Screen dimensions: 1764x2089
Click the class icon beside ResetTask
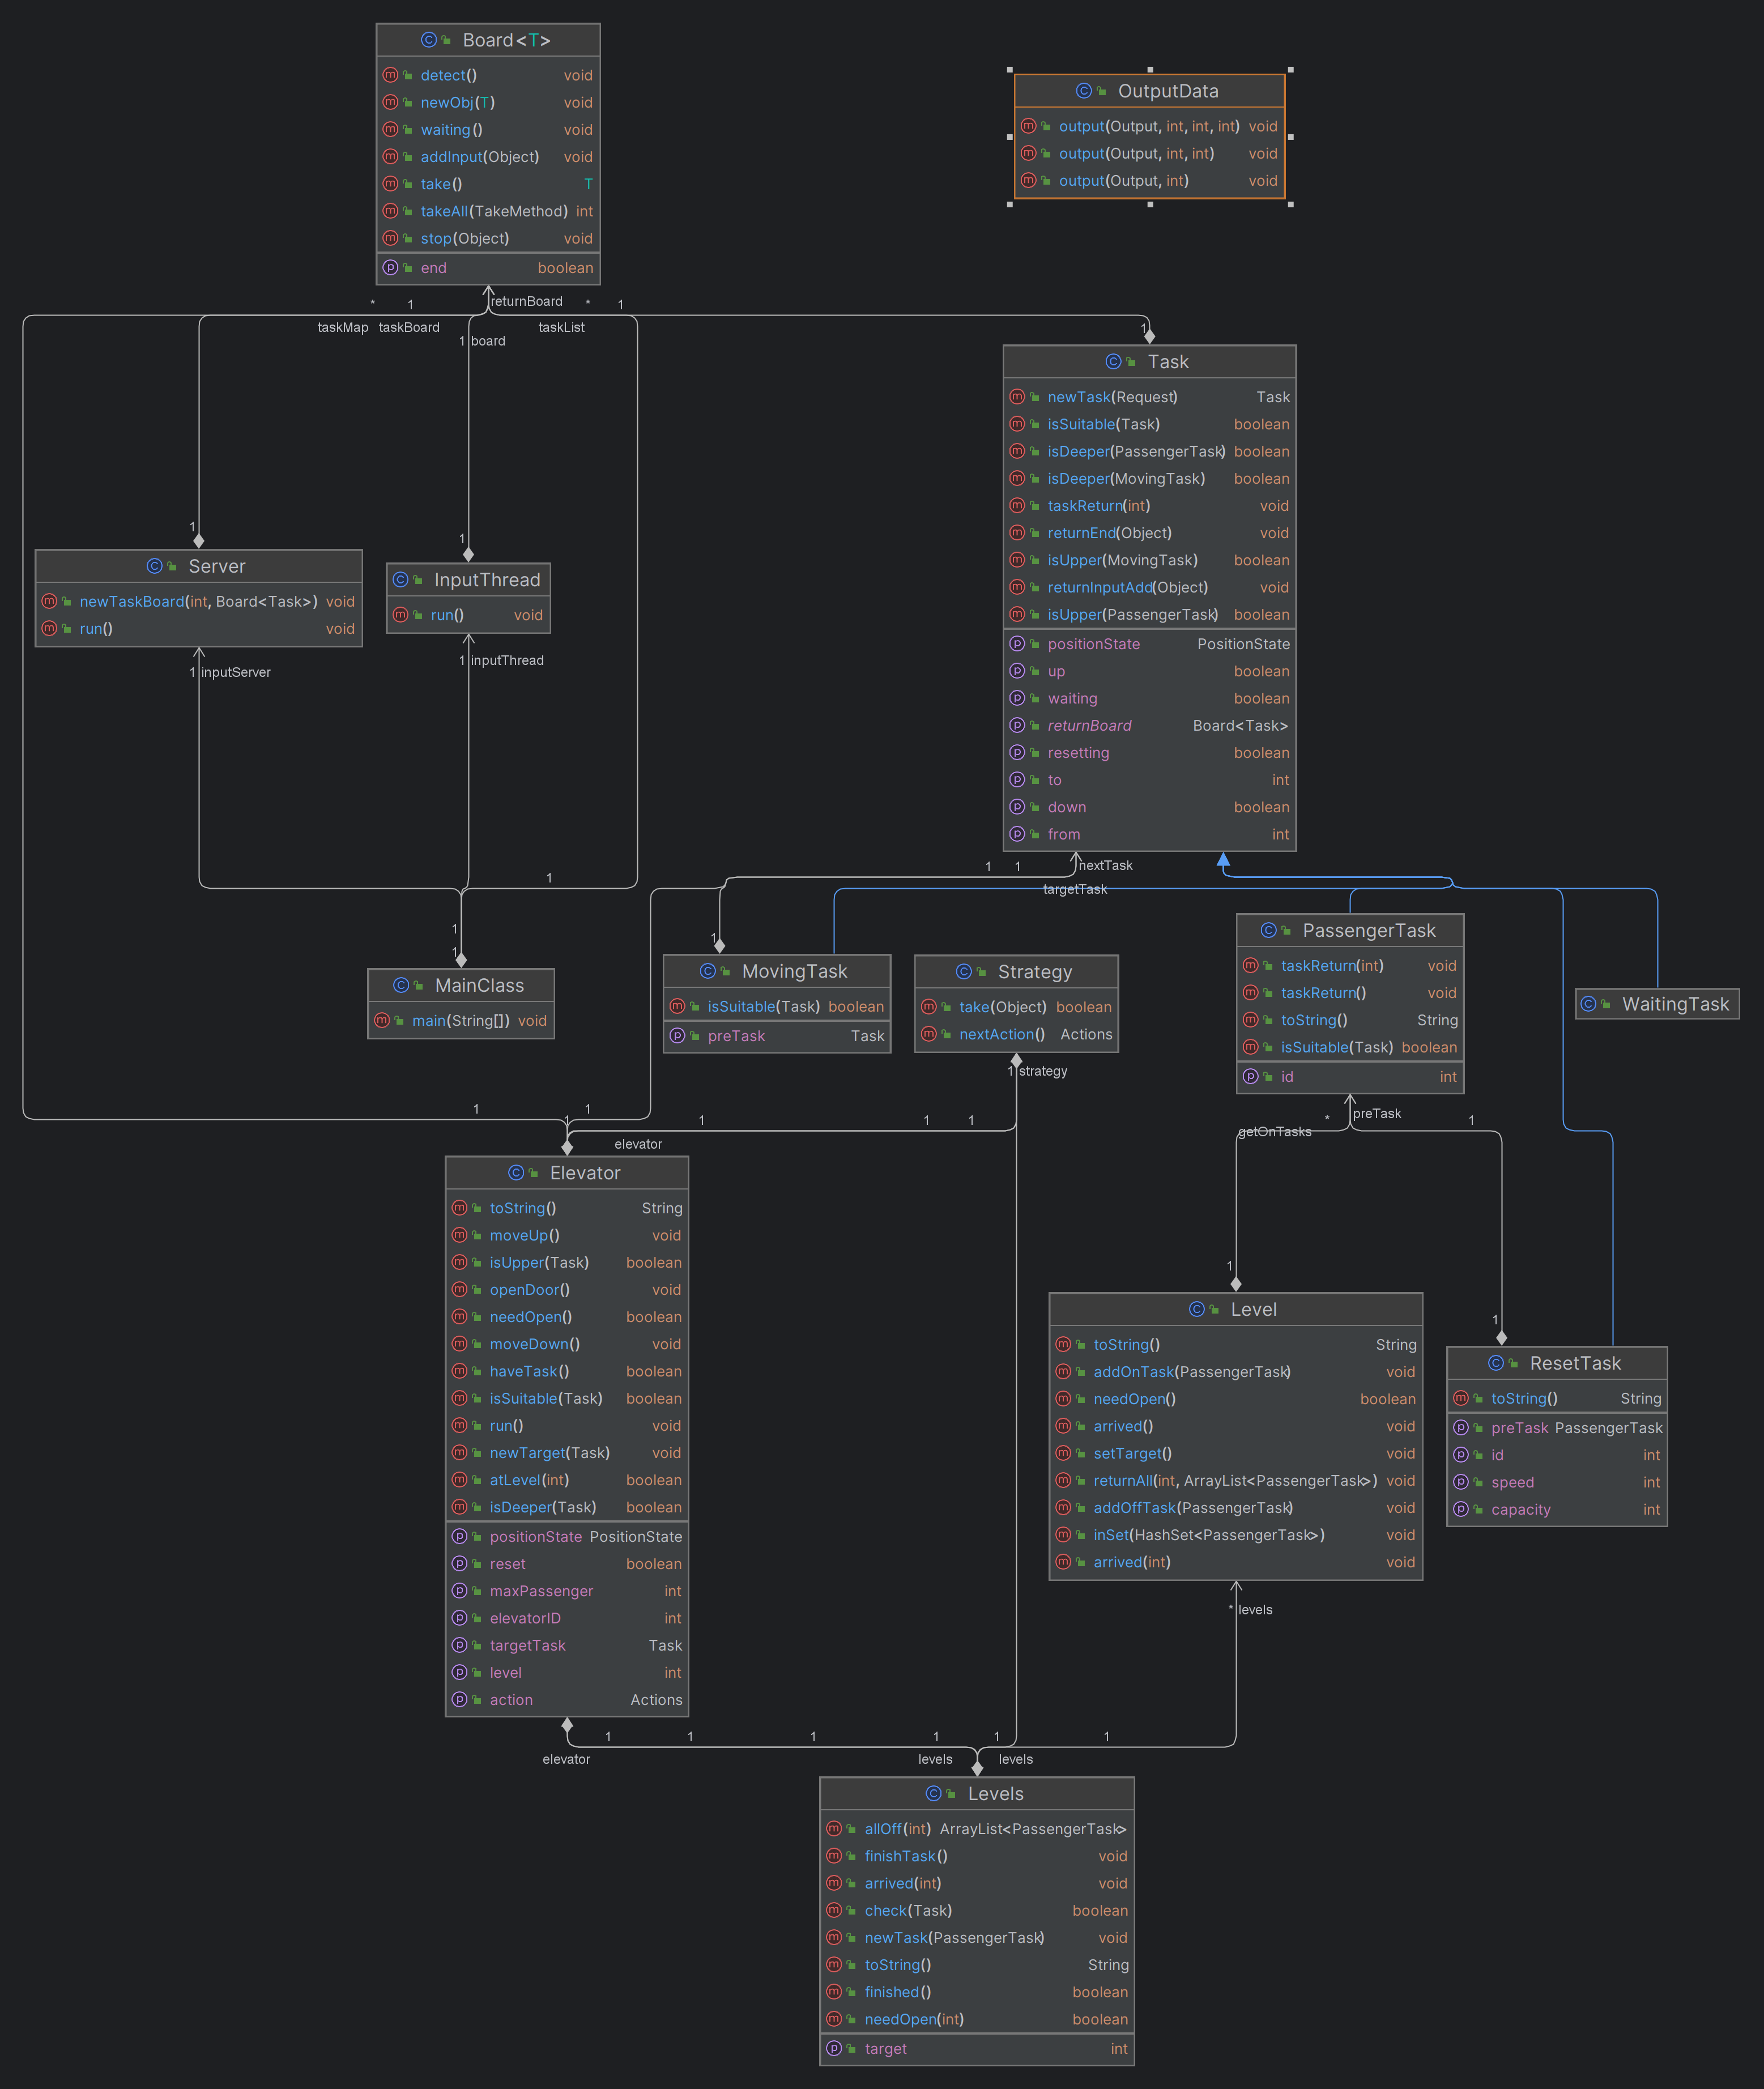[x=1496, y=1363]
